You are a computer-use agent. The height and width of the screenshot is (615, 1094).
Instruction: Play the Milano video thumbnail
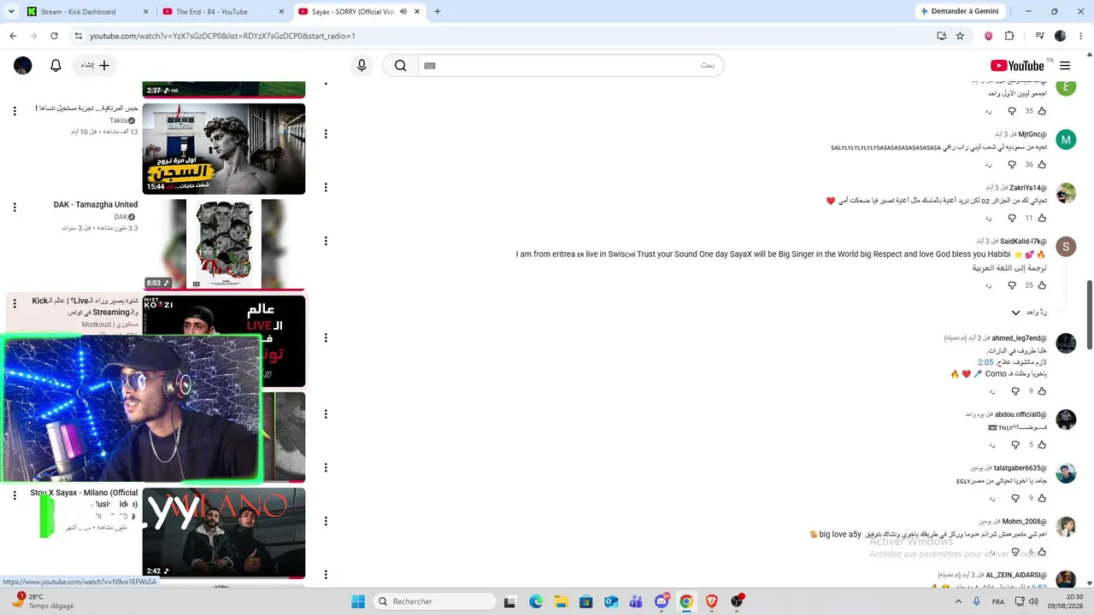[224, 533]
